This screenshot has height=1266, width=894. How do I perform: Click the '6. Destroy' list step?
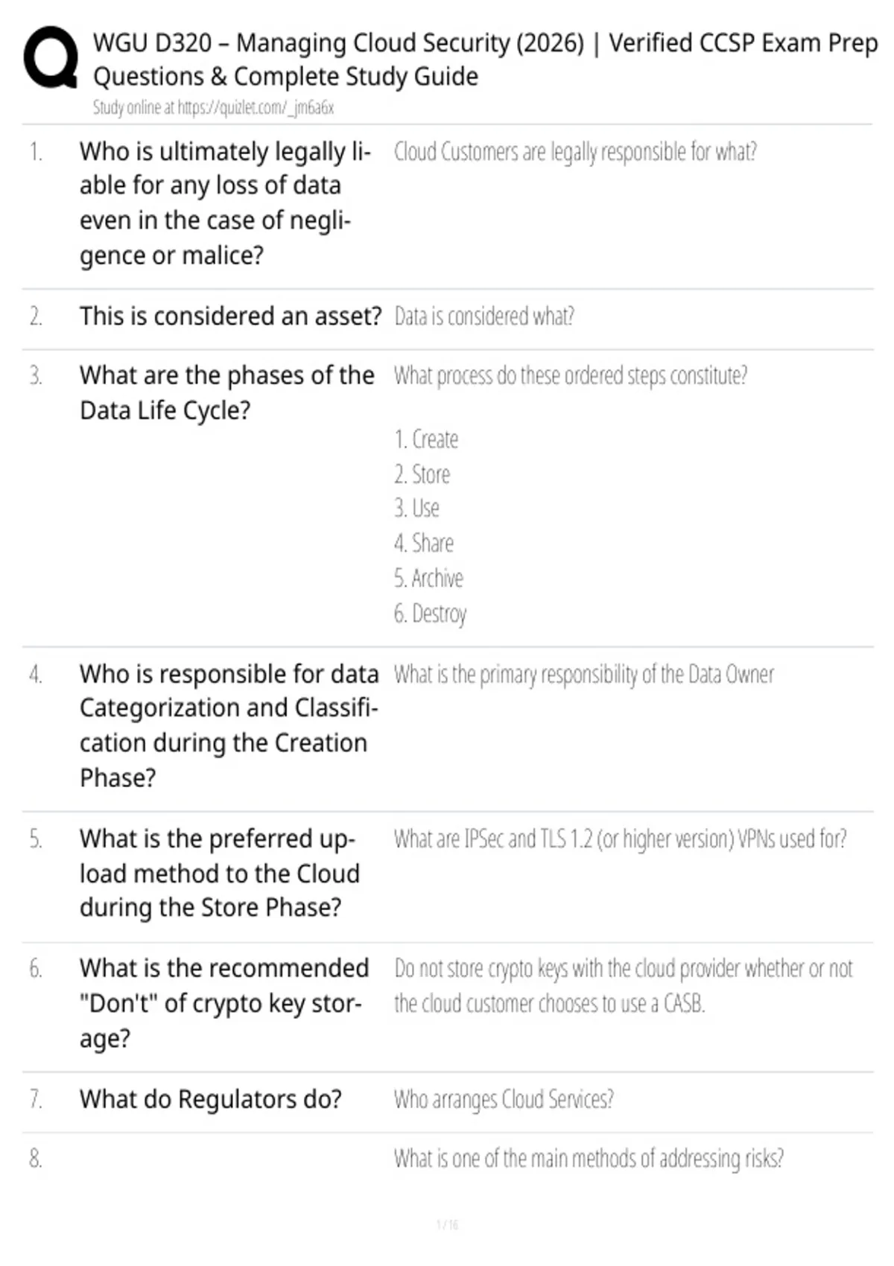click(431, 614)
